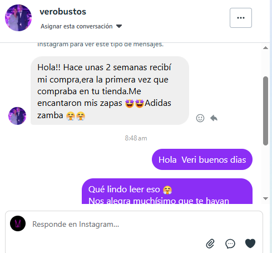Send a heart with the heart icon
Screen dimensions: 272x253
pos(250,244)
